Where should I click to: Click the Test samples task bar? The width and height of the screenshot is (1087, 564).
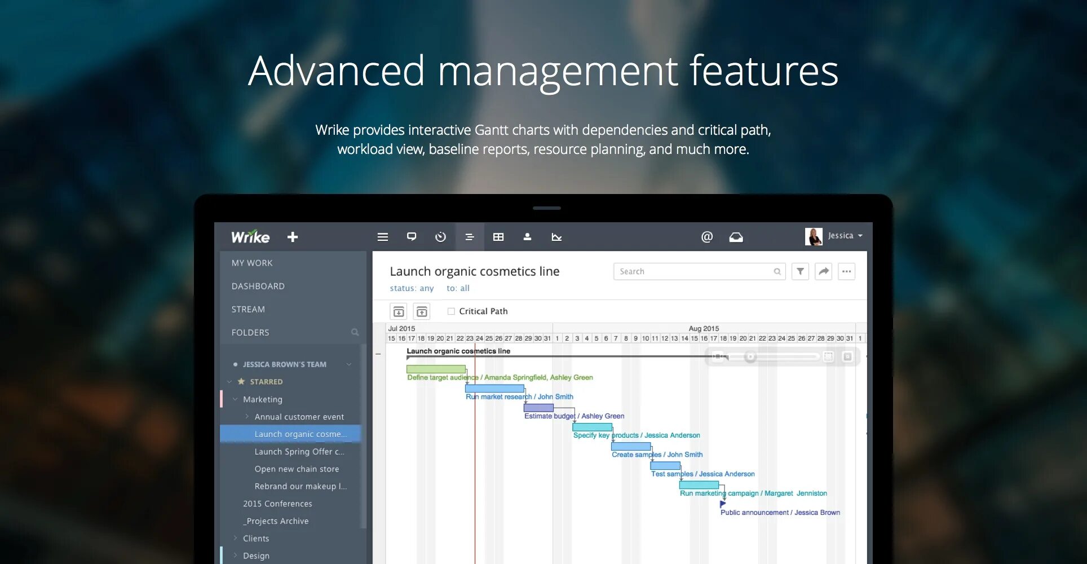click(x=665, y=466)
